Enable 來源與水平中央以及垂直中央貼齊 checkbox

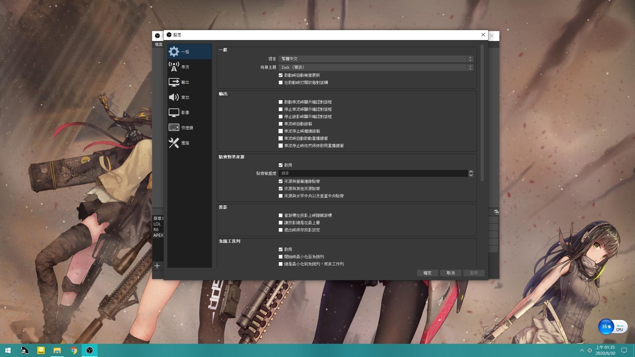point(280,196)
